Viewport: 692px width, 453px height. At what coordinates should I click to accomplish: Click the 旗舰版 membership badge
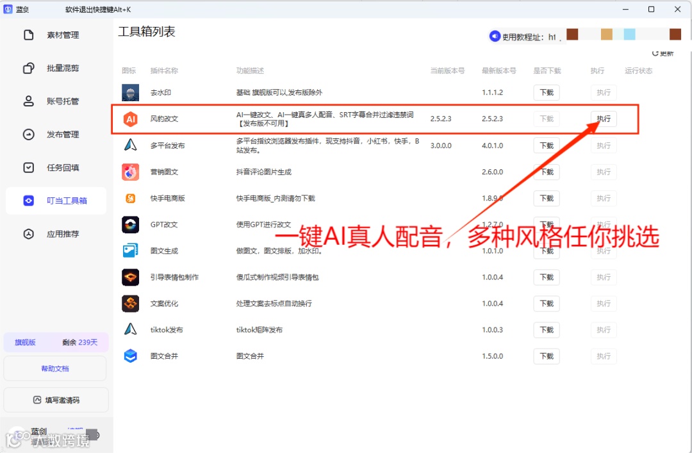point(25,342)
